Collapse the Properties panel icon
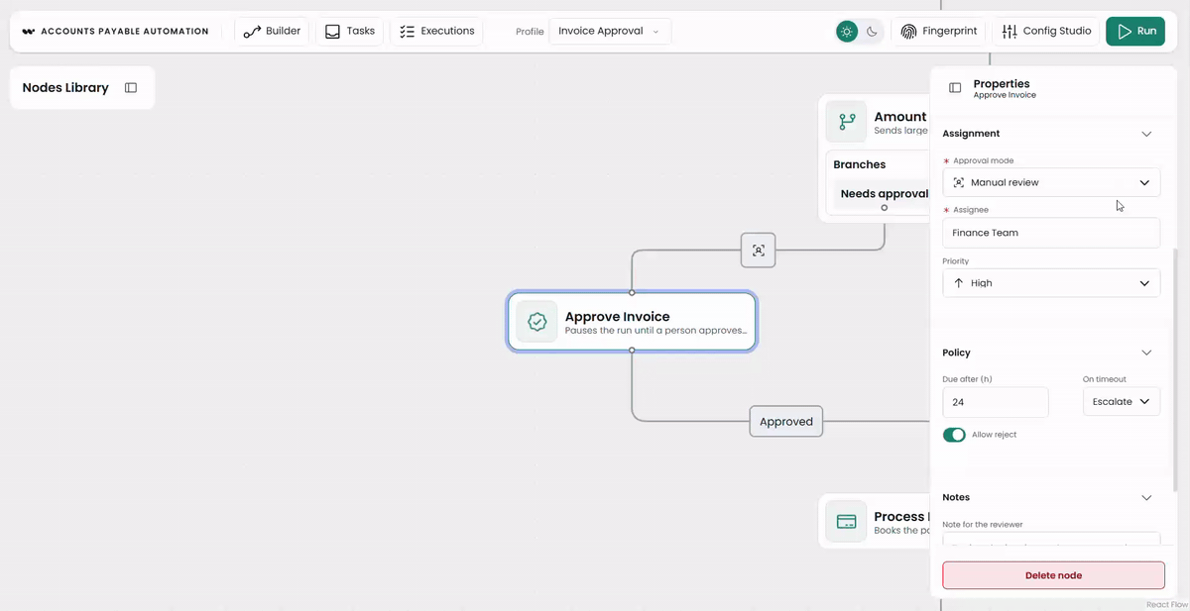Viewport: 1190px width, 611px height. tap(955, 88)
